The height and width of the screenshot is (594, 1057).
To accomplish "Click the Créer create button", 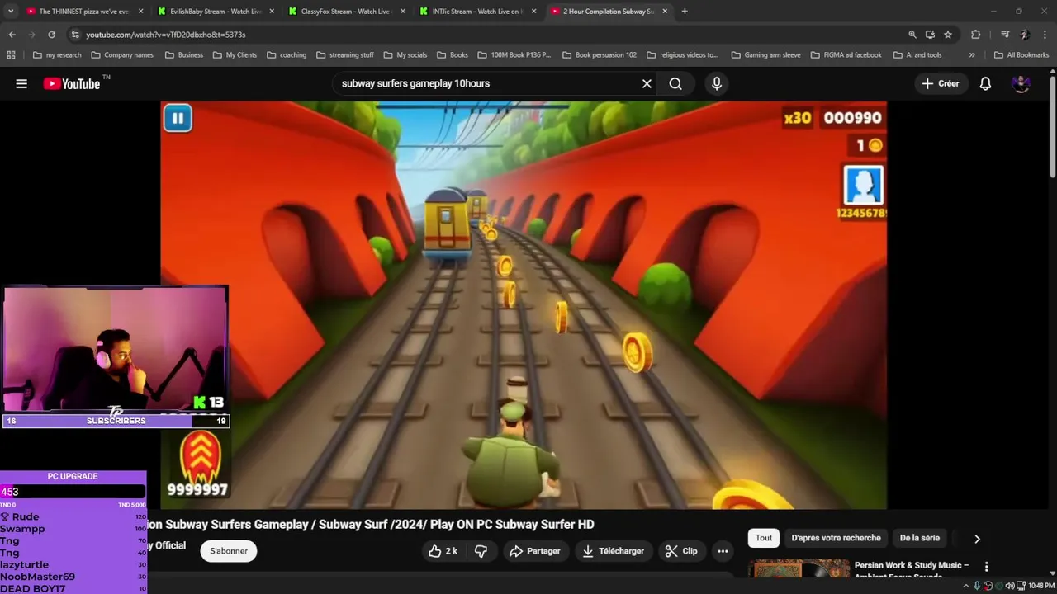I will click(940, 83).
